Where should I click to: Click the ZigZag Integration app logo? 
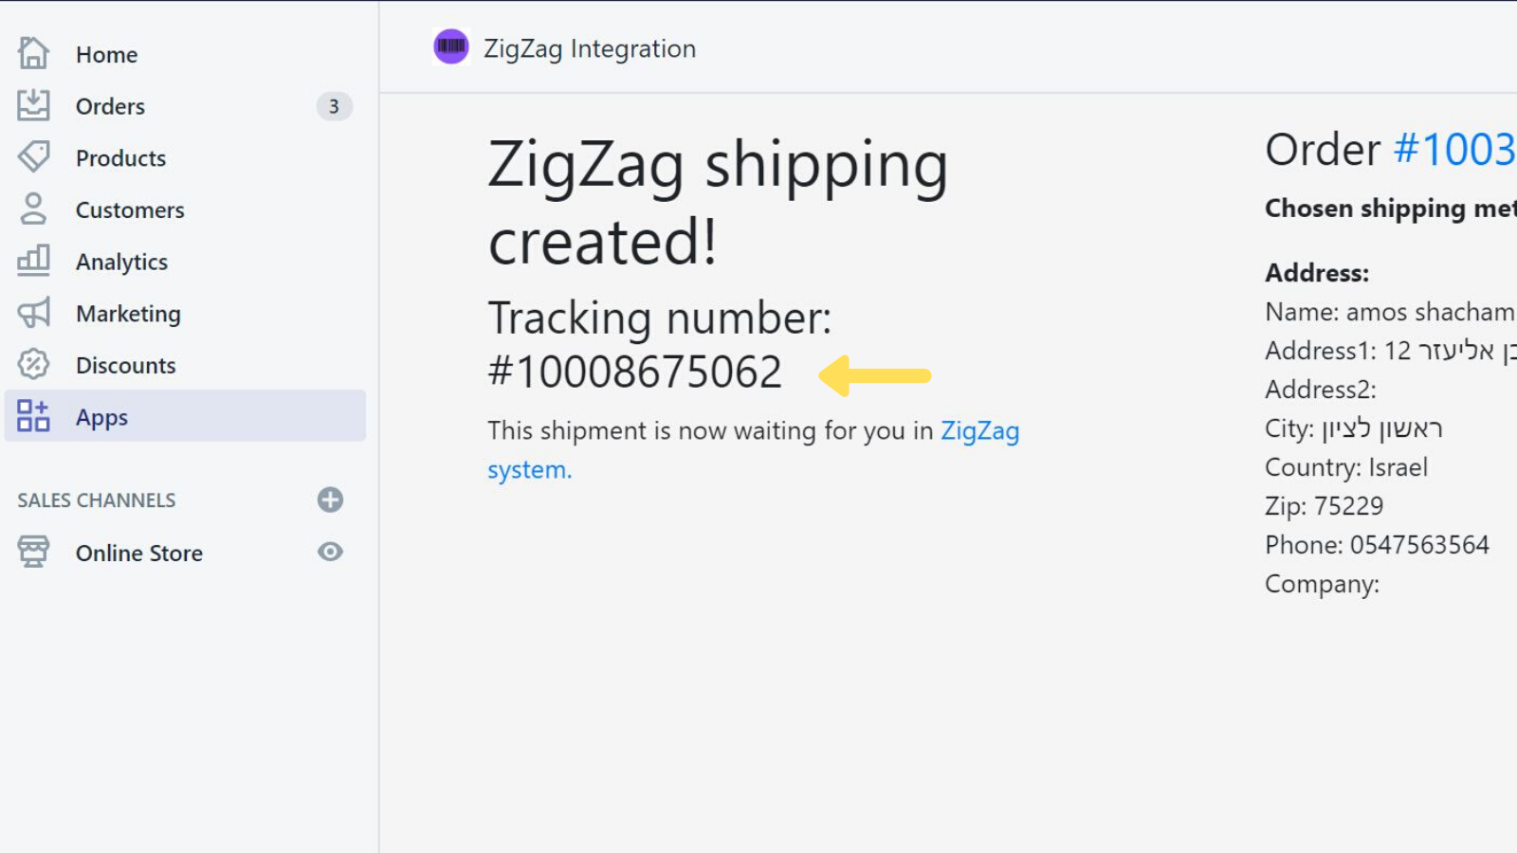coord(451,46)
